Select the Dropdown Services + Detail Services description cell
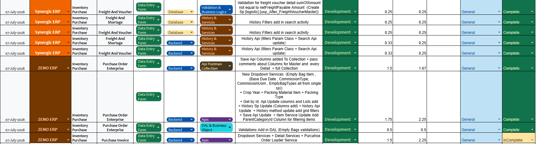Viewport: 536px width, 144px height. click(279, 138)
